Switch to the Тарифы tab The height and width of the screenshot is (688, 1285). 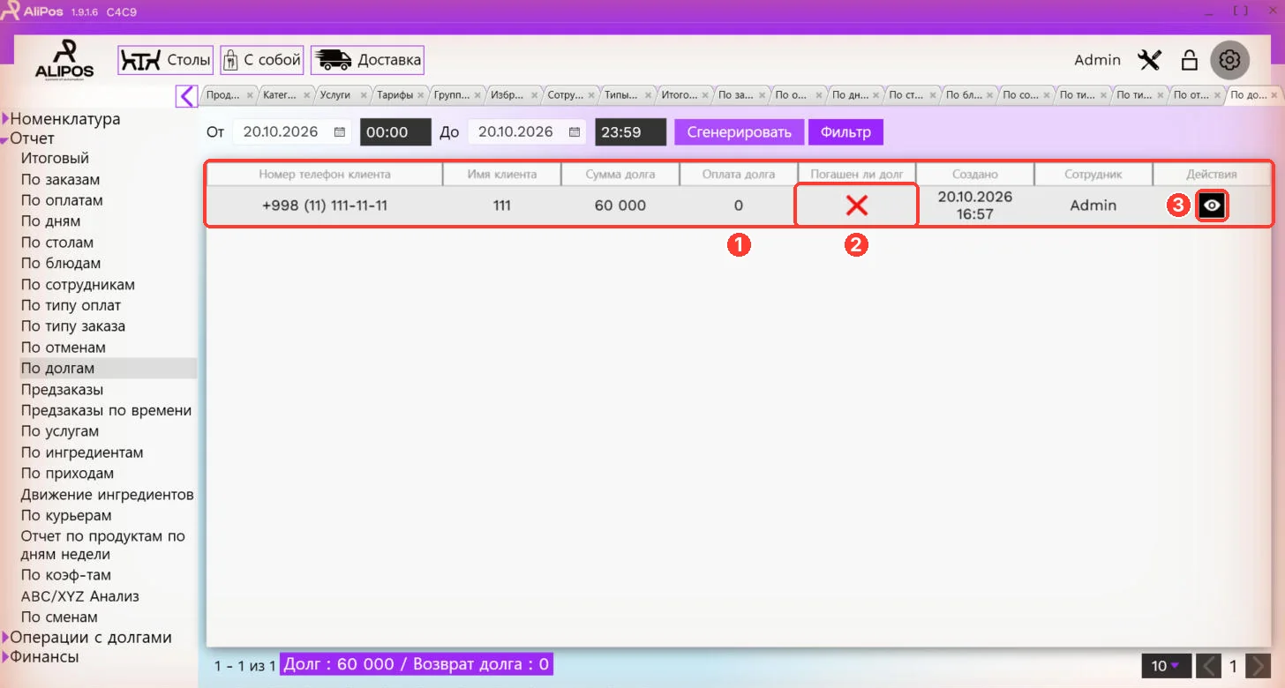pos(395,95)
